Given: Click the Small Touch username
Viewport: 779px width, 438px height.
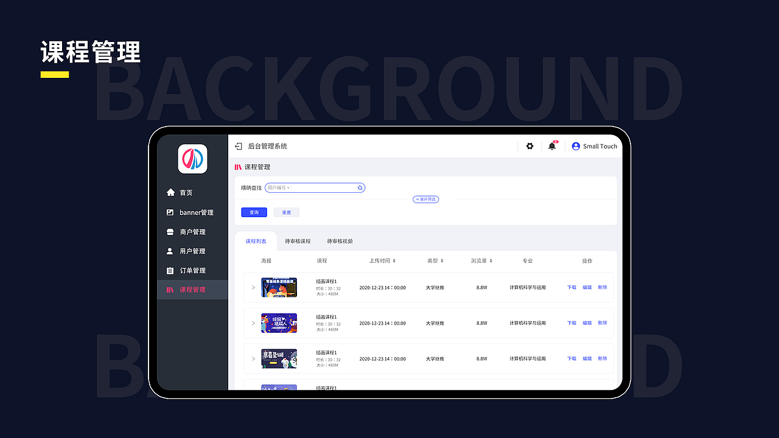Looking at the screenshot, I should coord(600,147).
